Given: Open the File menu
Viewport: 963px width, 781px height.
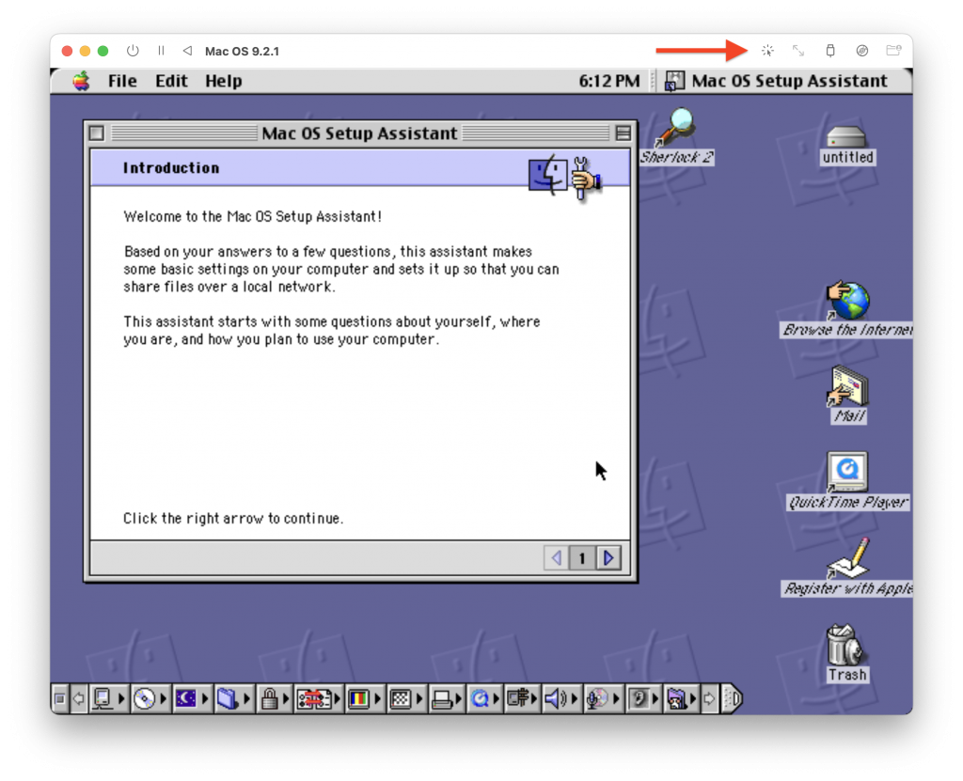Looking at the screenshot, I should [122, 81].
